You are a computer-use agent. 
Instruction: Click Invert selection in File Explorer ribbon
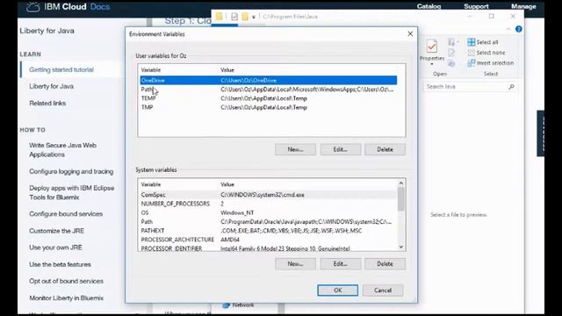(491, 63)
